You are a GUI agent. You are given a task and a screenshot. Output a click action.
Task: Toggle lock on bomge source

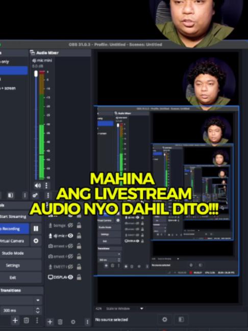[x=79, y=225]
